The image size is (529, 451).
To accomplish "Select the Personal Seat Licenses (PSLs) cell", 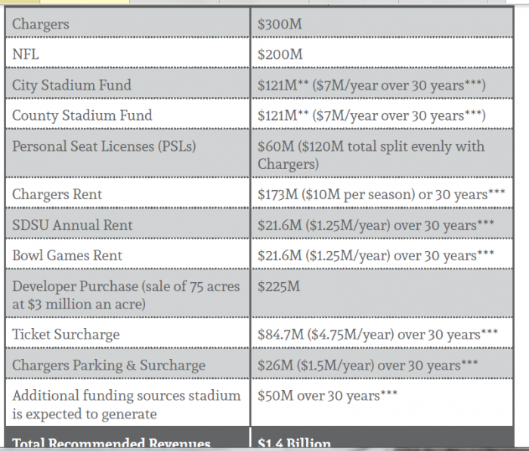I will tap(104, 146).
